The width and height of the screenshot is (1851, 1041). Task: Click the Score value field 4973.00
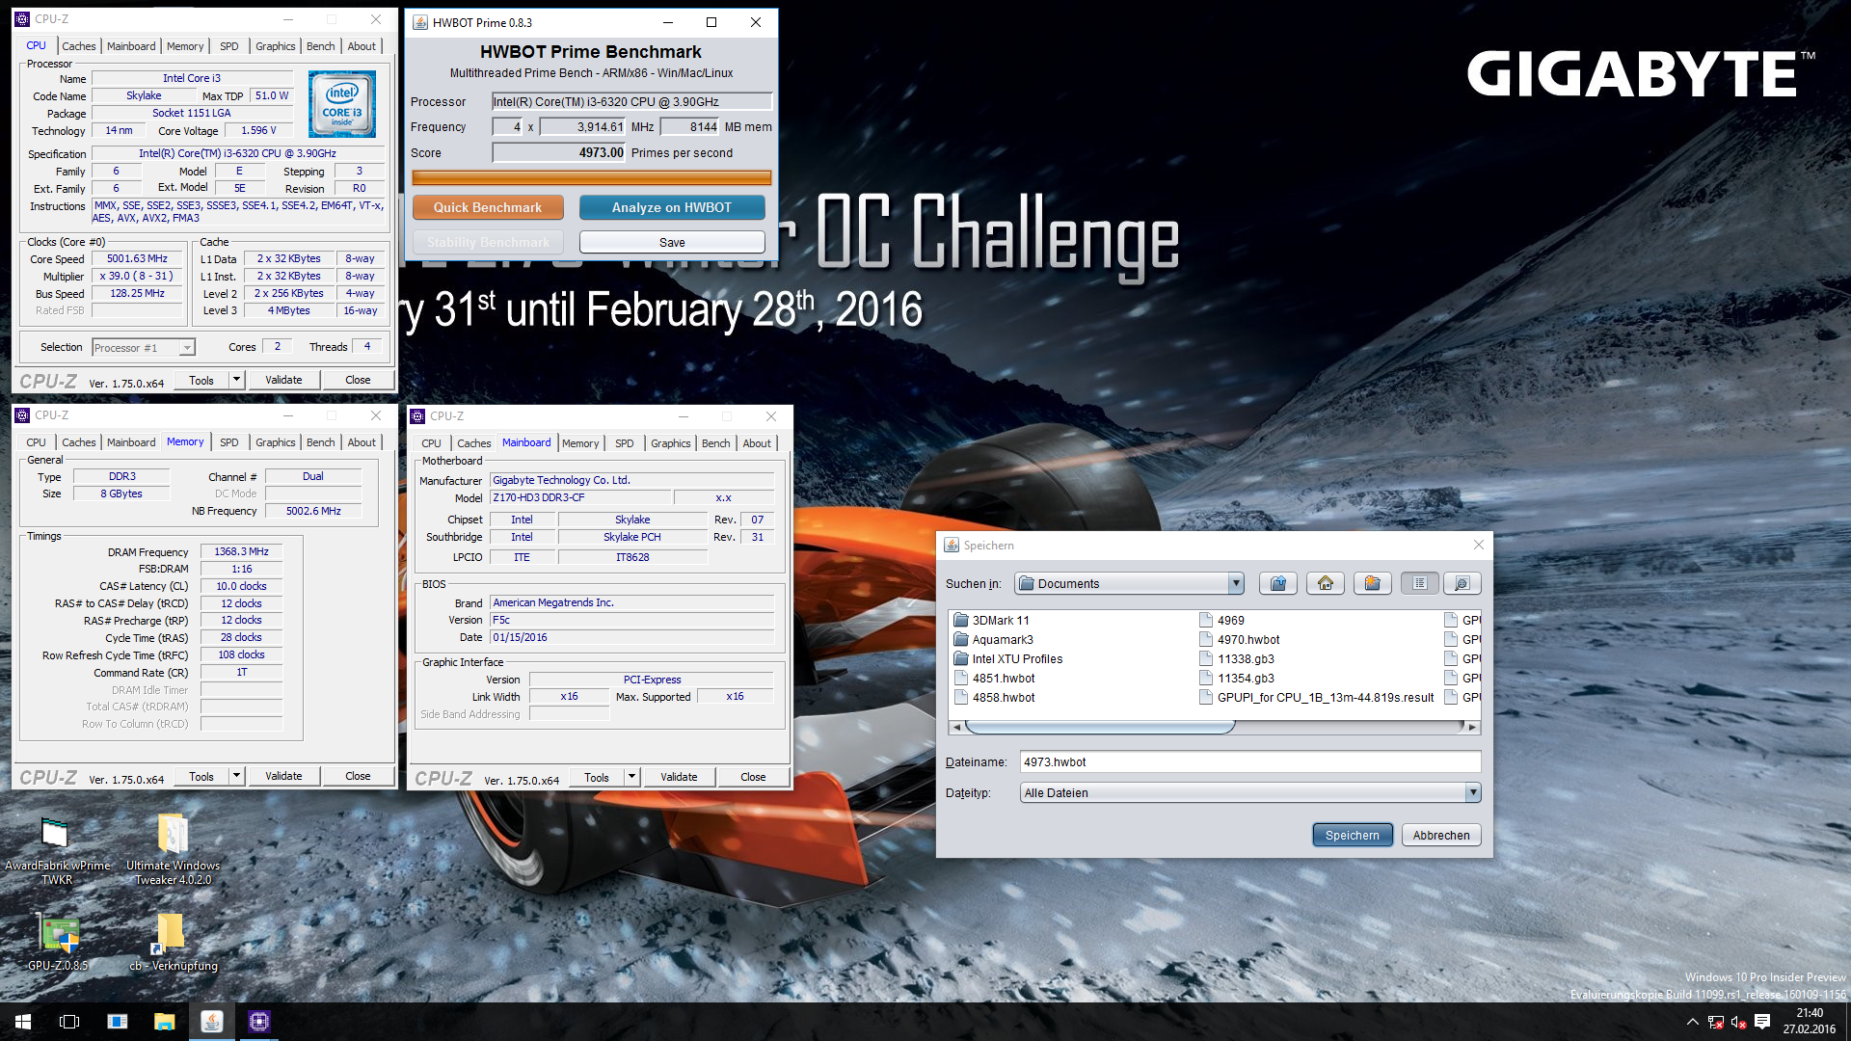click(x=559, y=152)
